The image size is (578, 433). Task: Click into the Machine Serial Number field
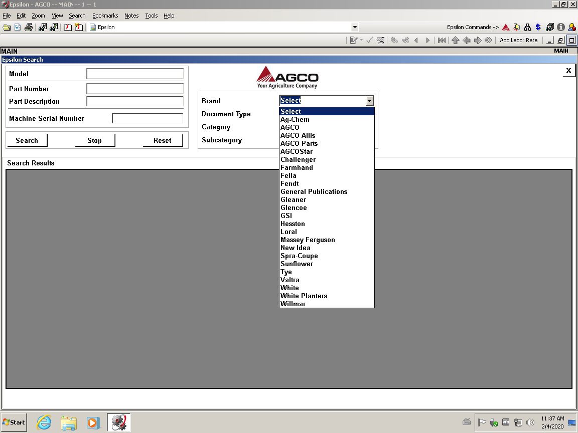click(x=148, y=118)
